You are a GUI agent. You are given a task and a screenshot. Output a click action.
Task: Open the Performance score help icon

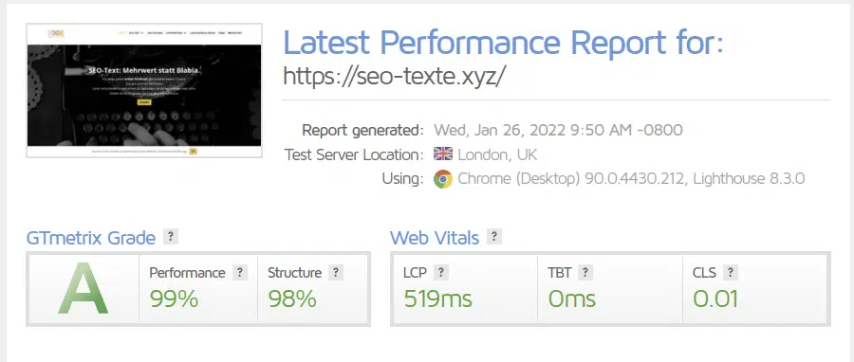[240, 272]
